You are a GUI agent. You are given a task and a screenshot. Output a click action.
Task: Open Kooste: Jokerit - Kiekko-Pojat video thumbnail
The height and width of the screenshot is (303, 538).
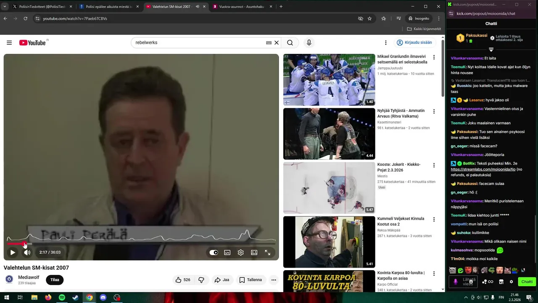(329, 188)
